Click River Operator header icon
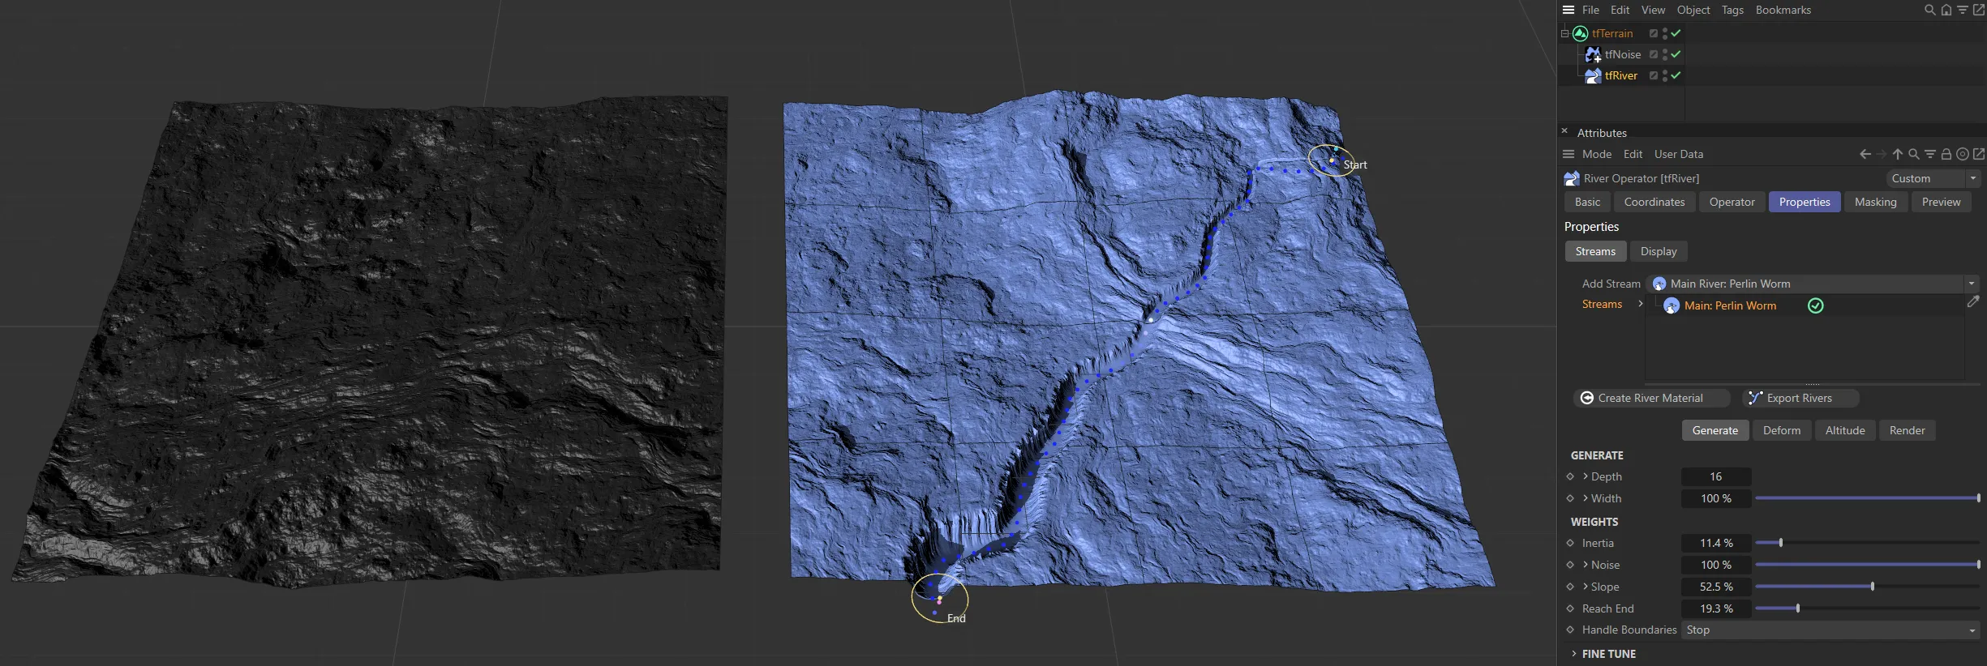This screenshot has height=666, width=1987. tap(1572, 178)
